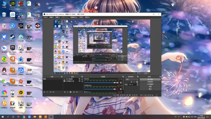Click the video capture device volume slider
The width and height of the screenshot is (211, 119).
pyautogui.click(x=100, y=89)
